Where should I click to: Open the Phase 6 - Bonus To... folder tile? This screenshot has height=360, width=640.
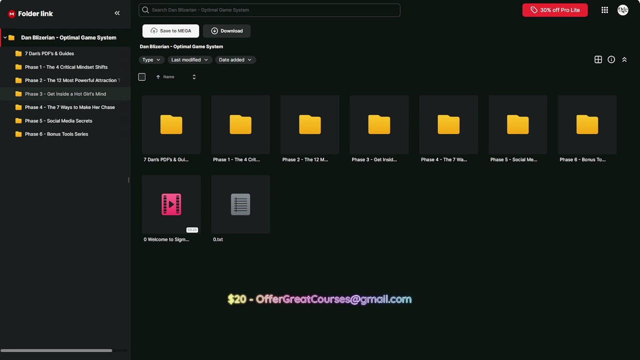(x=587, y=129)
